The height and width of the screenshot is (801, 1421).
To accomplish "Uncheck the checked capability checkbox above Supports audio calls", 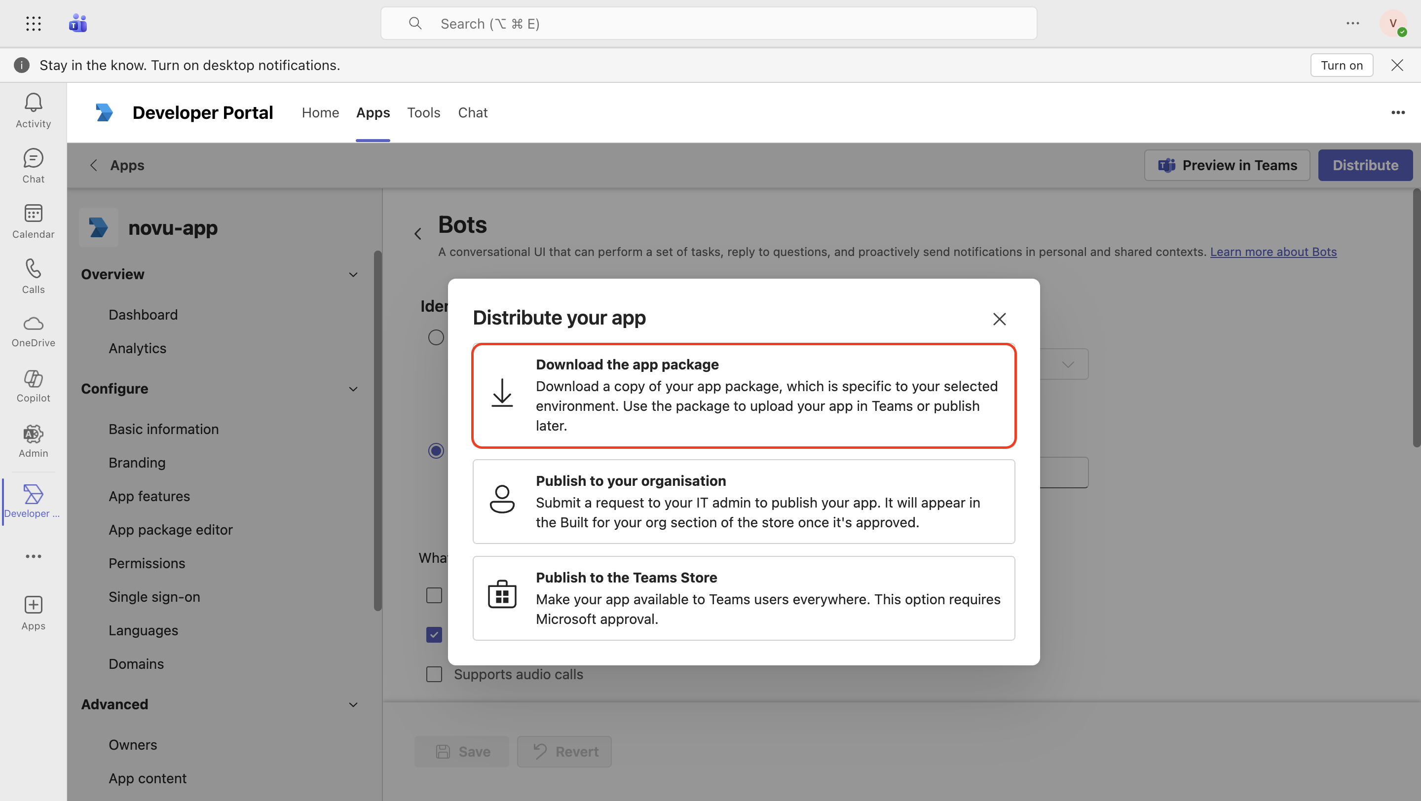I will tap(434, 634).
